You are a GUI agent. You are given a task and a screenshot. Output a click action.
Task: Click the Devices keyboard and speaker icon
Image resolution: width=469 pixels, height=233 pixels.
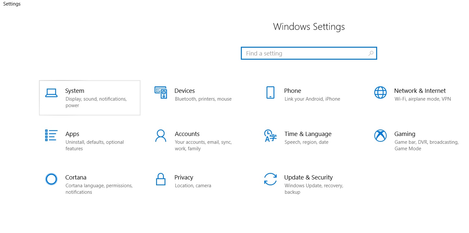(161, 92)
